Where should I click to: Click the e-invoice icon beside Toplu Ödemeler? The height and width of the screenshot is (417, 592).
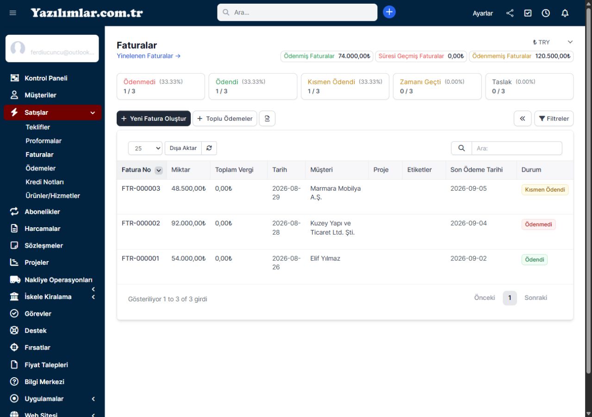(x=267, y=118)
